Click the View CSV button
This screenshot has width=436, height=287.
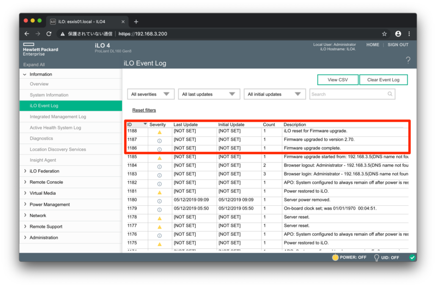pyautogui.click(x=337, y=80)
